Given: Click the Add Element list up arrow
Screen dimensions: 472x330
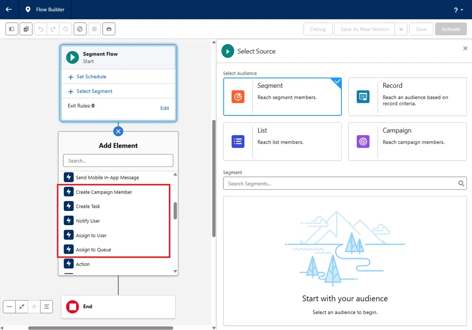Looking at the screenshot, I should pyautogui.click(x=175, y=174).
